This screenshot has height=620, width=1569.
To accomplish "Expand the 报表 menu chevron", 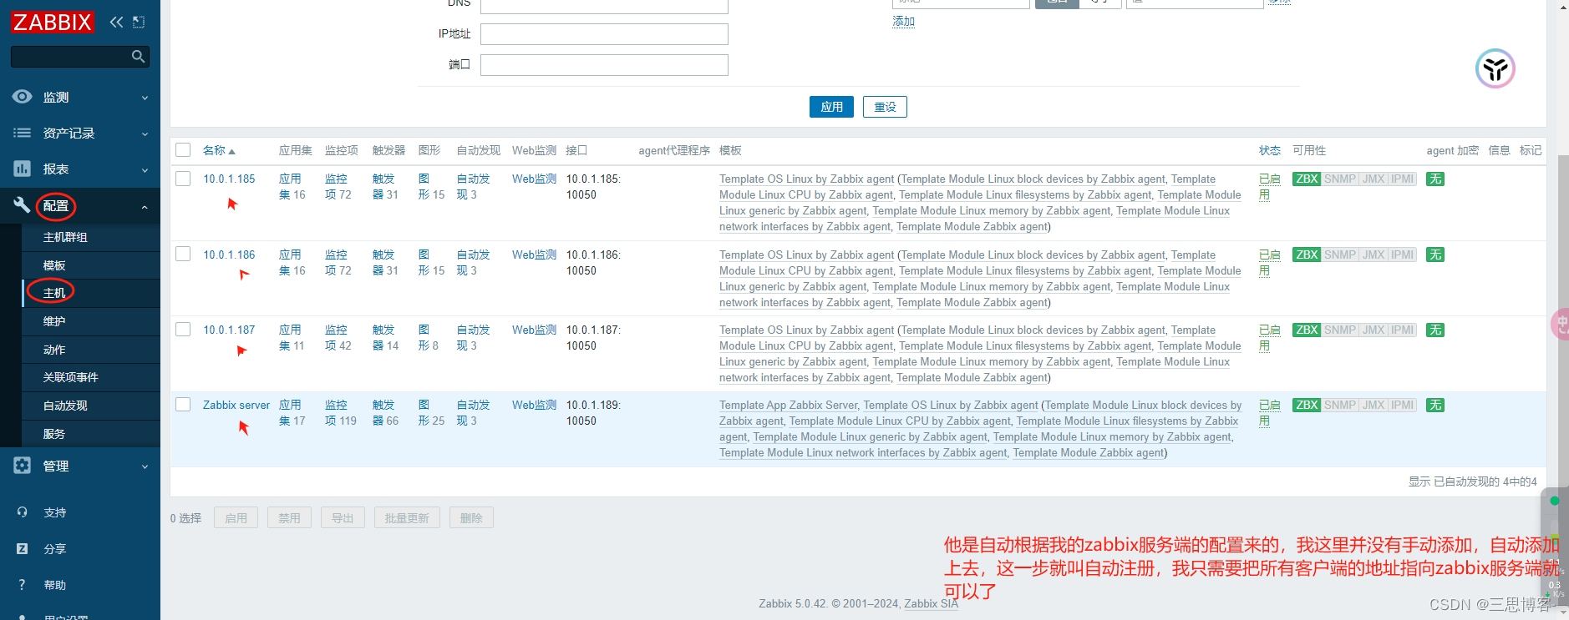I will click(x=145, y=169).
